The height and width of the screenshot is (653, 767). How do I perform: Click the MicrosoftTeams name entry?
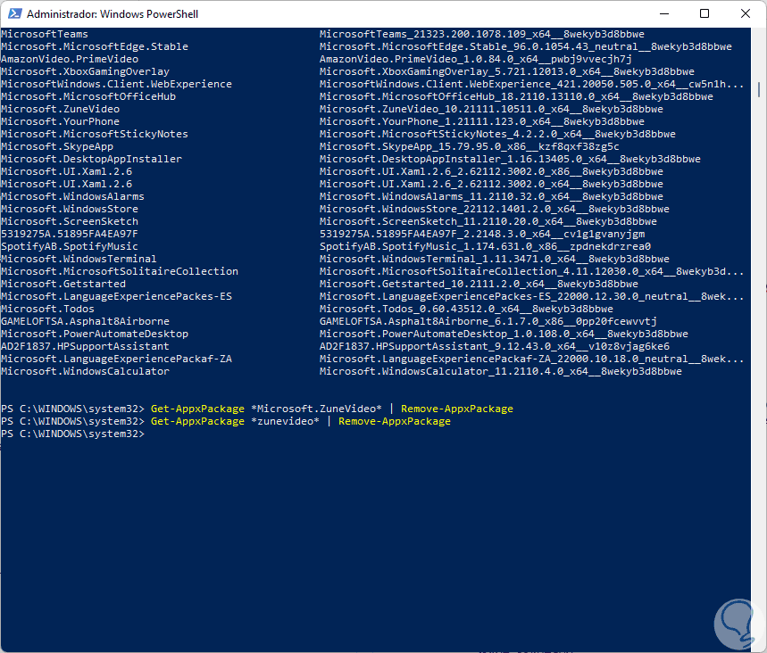[45, 34]
